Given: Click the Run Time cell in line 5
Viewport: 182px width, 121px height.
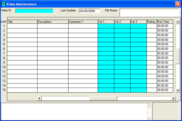Looking at the screenshot, I should point(165,44).
